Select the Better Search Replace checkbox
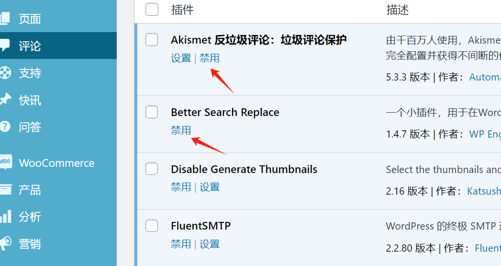The image size is (501, 266). [152, 112]
